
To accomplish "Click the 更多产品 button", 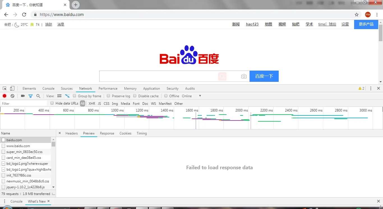I will click(x=366, y=24).
